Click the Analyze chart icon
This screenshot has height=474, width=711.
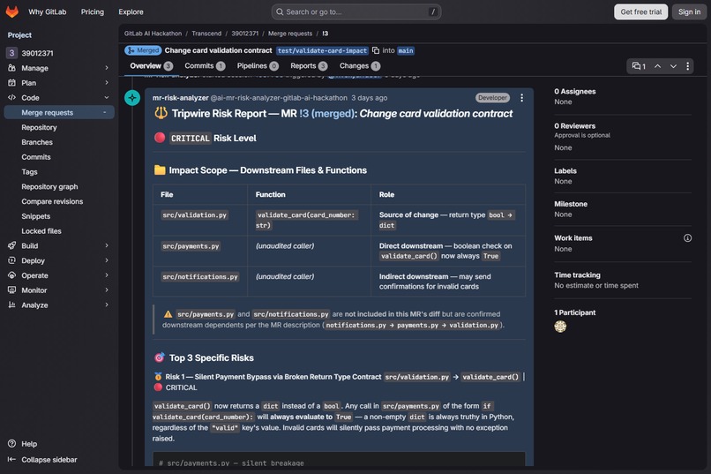tap(11, 305)
